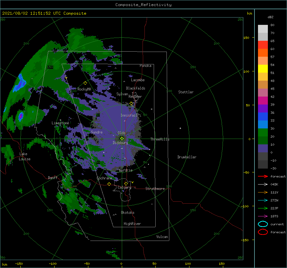The image size is (287, 268).
Task: Select the light gray 70-80 dBZ swatch
Action: pos(263,29)
